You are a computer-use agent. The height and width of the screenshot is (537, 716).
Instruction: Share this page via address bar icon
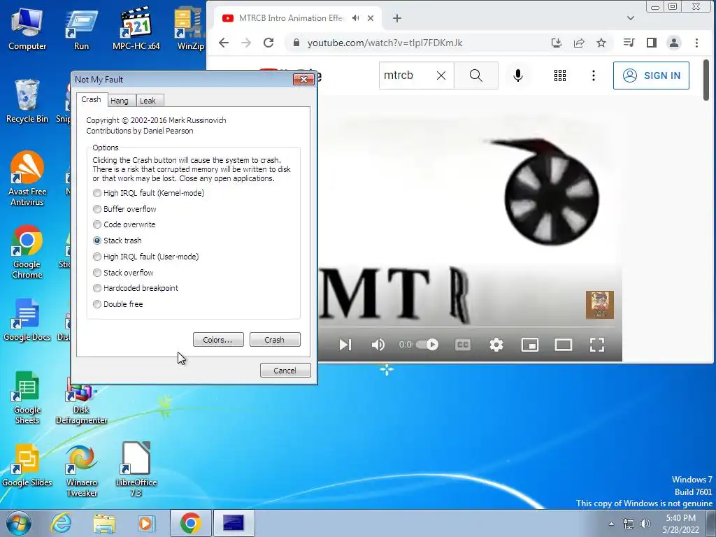[579, 43]
